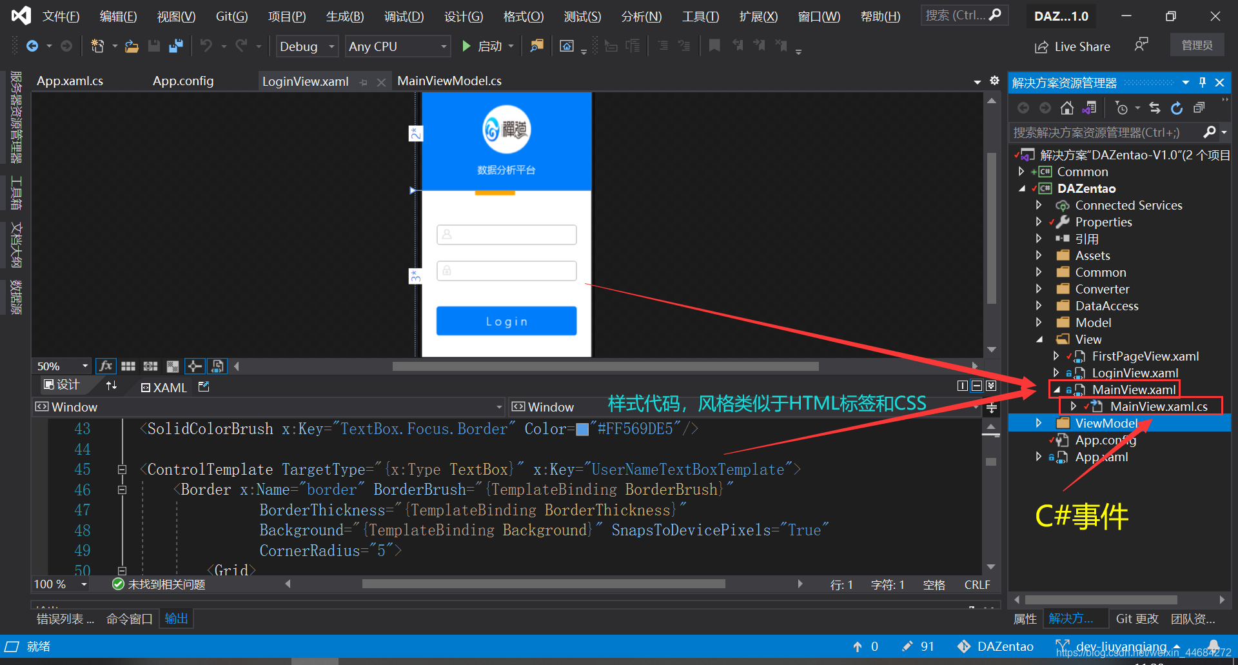The image size is (1238, 665).
Task: Click the search magnifier in Solution Explorer
Action: (1210, 132)
